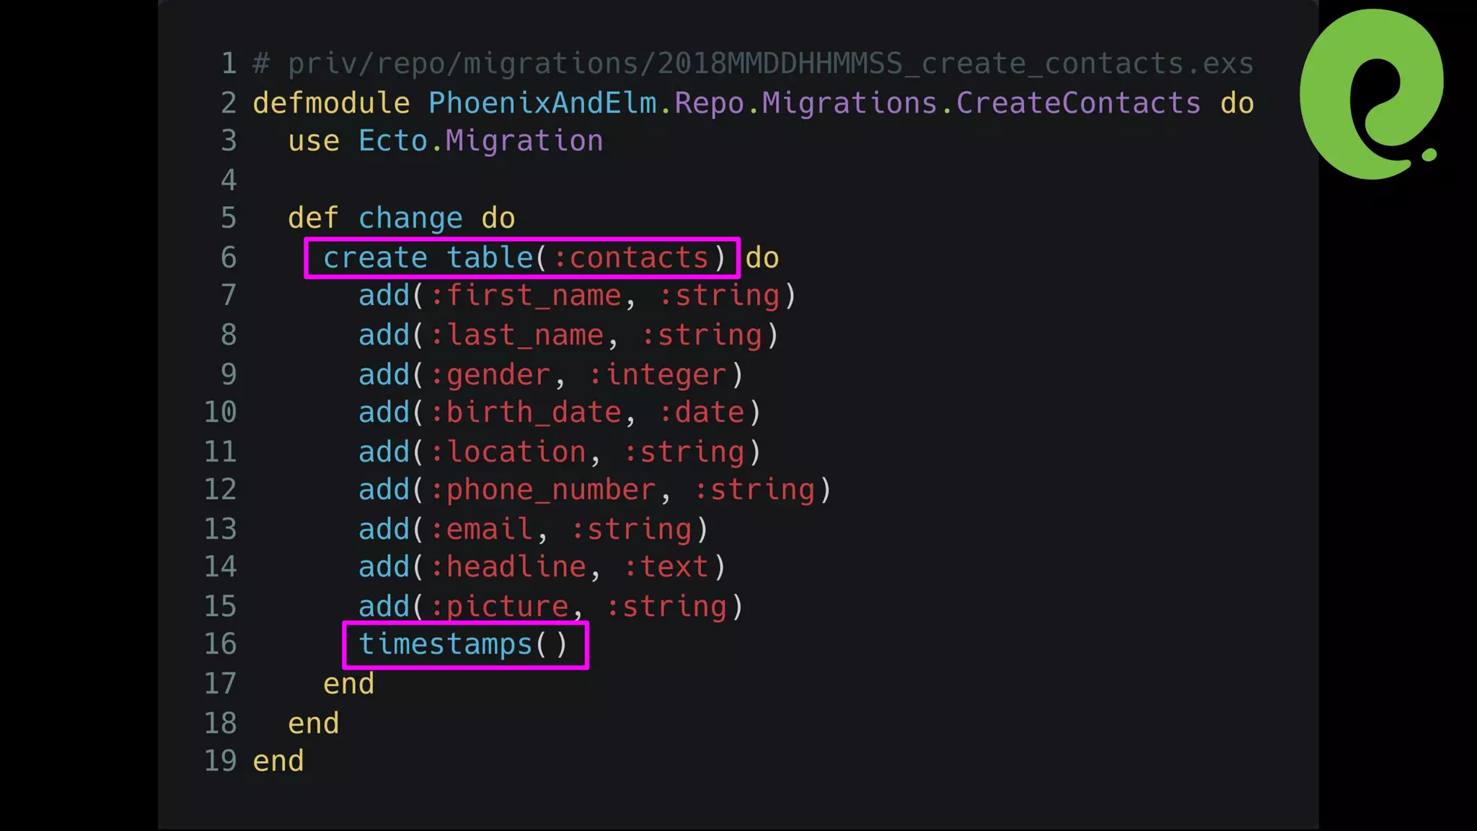Screen dimensions: 1477x831
Task: Click the :headline atom
Action: click(508, 567)
